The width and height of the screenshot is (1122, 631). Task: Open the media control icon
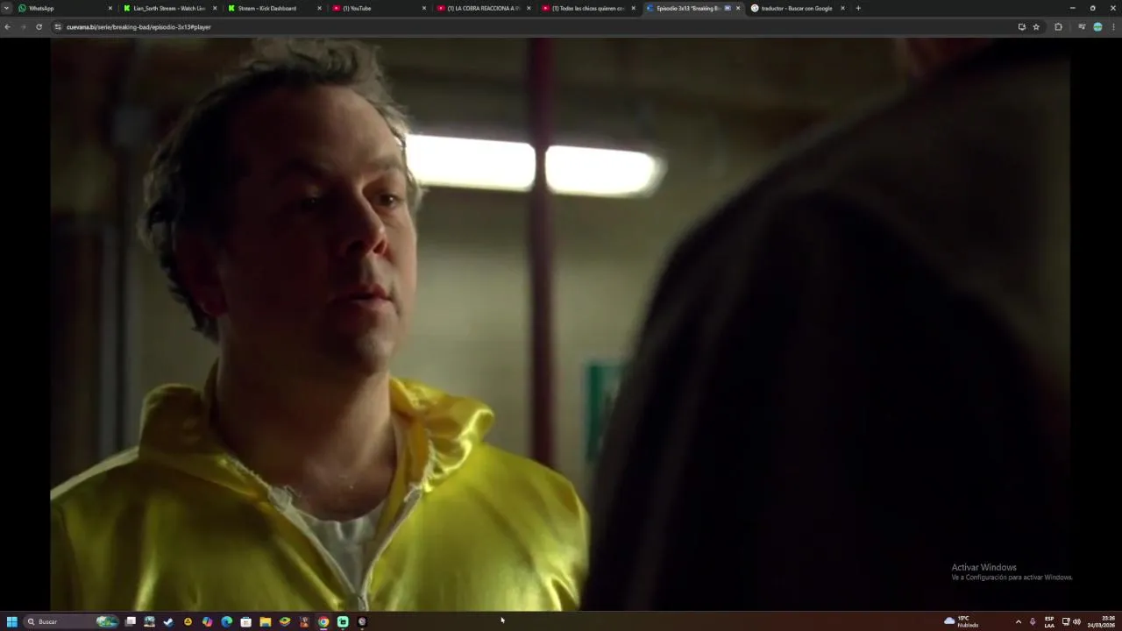(x=1082, y=27)
